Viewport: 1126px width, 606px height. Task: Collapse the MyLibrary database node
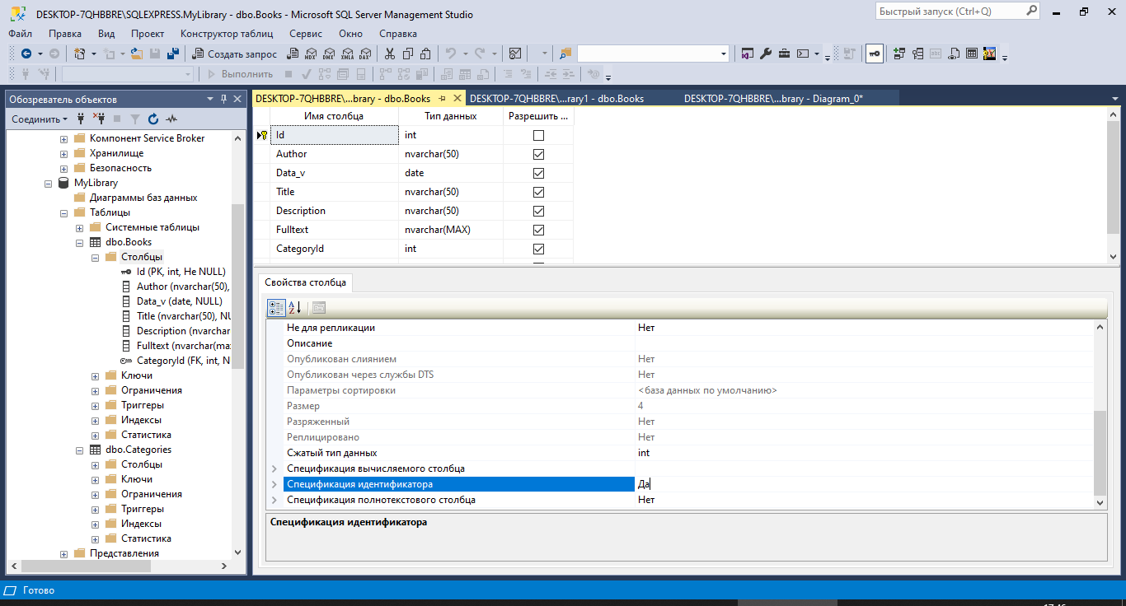(49, 183)
